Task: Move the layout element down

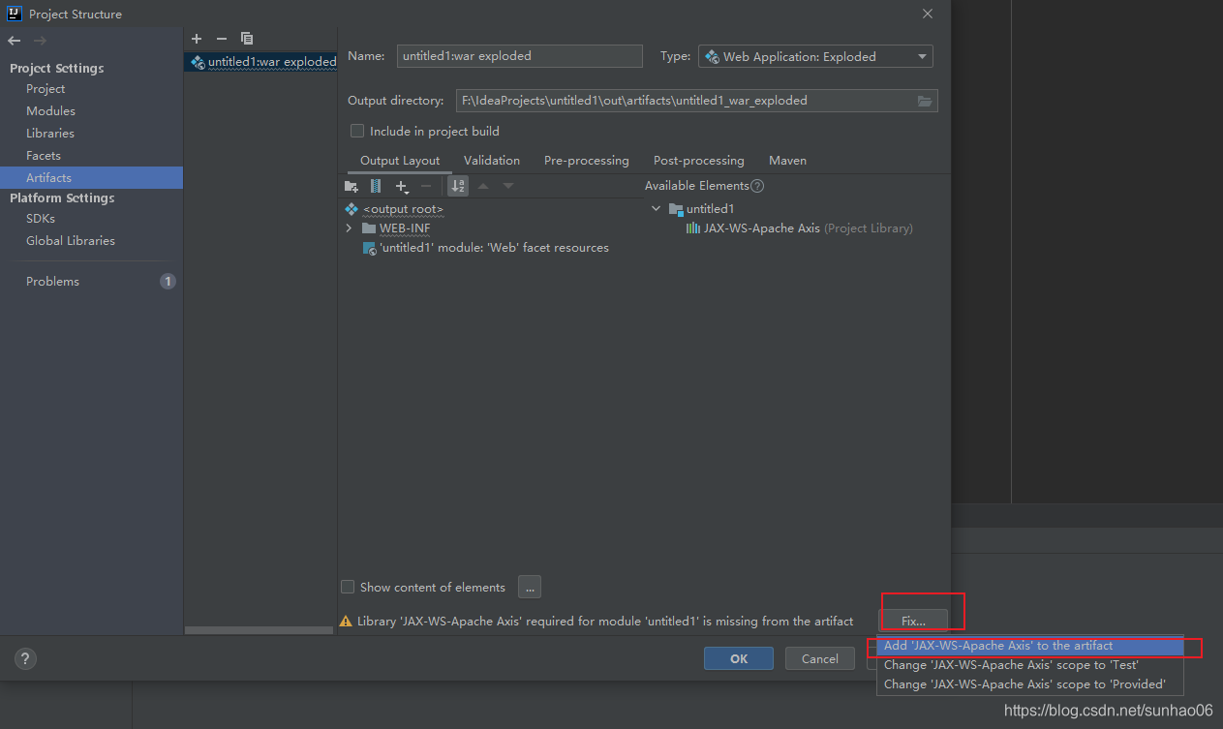Action: click(508, 186)
